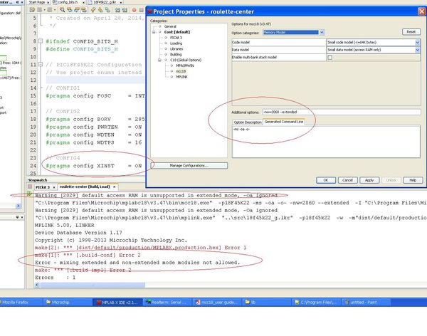Close the PICkit 3 output tab
This screenshot has height=336, width=427.
click(54, 187)
